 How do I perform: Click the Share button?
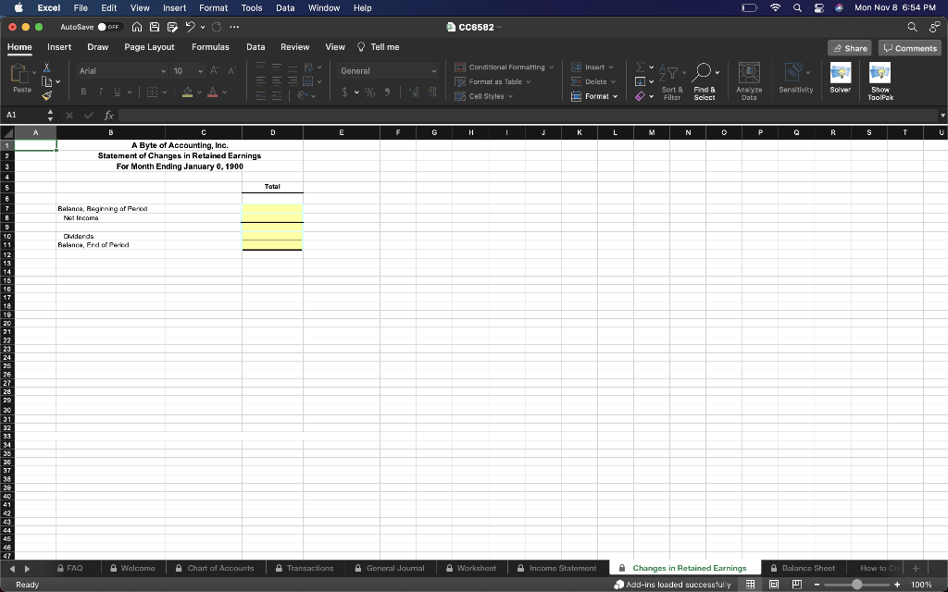pyautogui.click(x=850, y=47)
